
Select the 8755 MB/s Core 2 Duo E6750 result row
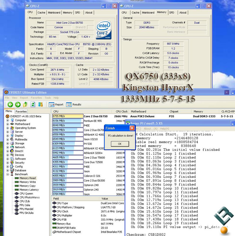[x=143, y=116]
